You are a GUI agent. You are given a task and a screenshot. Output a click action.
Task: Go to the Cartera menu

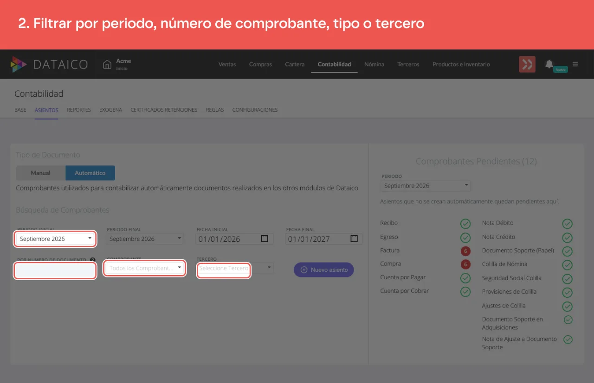tap(295, 64)
